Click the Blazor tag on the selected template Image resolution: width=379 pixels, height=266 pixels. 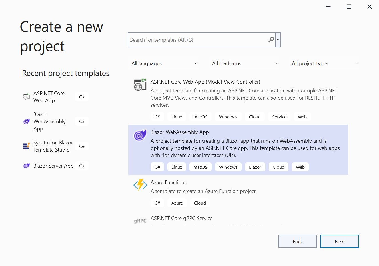pos(255,167)
